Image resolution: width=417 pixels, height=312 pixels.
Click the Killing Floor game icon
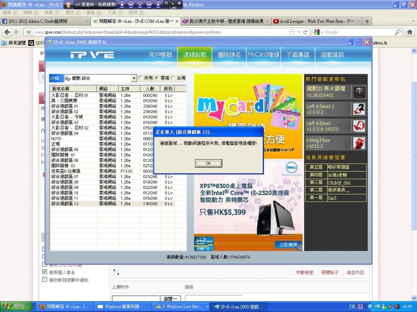[x=358, y=143]
